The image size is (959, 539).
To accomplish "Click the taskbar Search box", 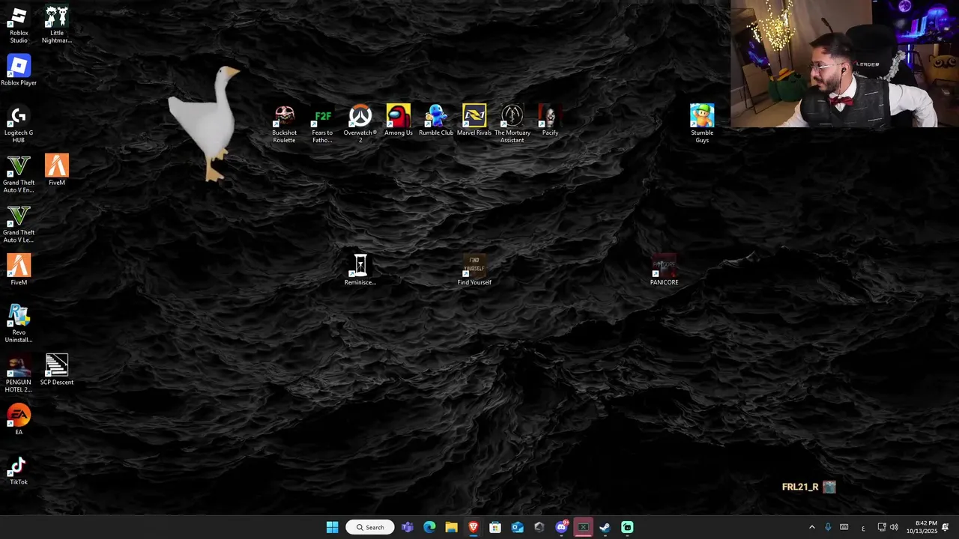I will (370, 527).
